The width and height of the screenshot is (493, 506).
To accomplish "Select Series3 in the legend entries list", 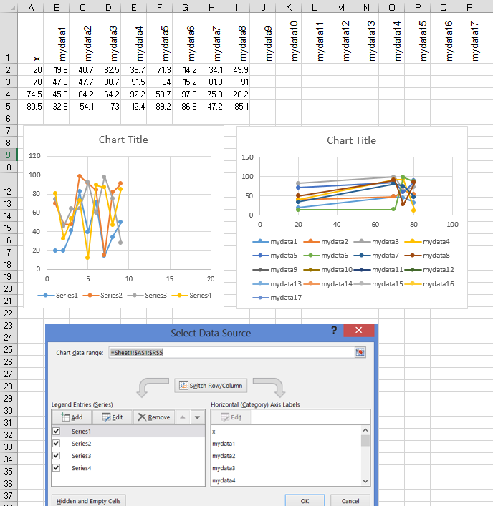I will click(x=128, y=456).
